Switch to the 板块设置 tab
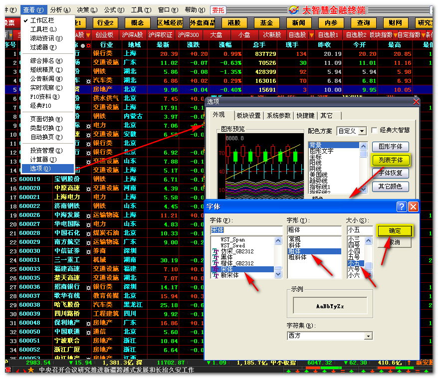The width and height of the screenshot is (438, 378). tap(248, 116)
